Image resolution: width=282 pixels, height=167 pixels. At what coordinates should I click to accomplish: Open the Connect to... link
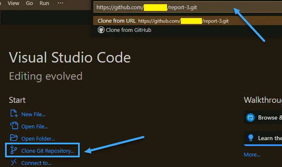[37, 163]
